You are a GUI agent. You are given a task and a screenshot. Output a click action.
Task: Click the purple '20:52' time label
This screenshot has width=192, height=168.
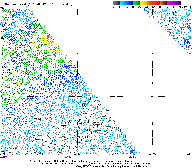pyautogui.click(x=133, y=157)
